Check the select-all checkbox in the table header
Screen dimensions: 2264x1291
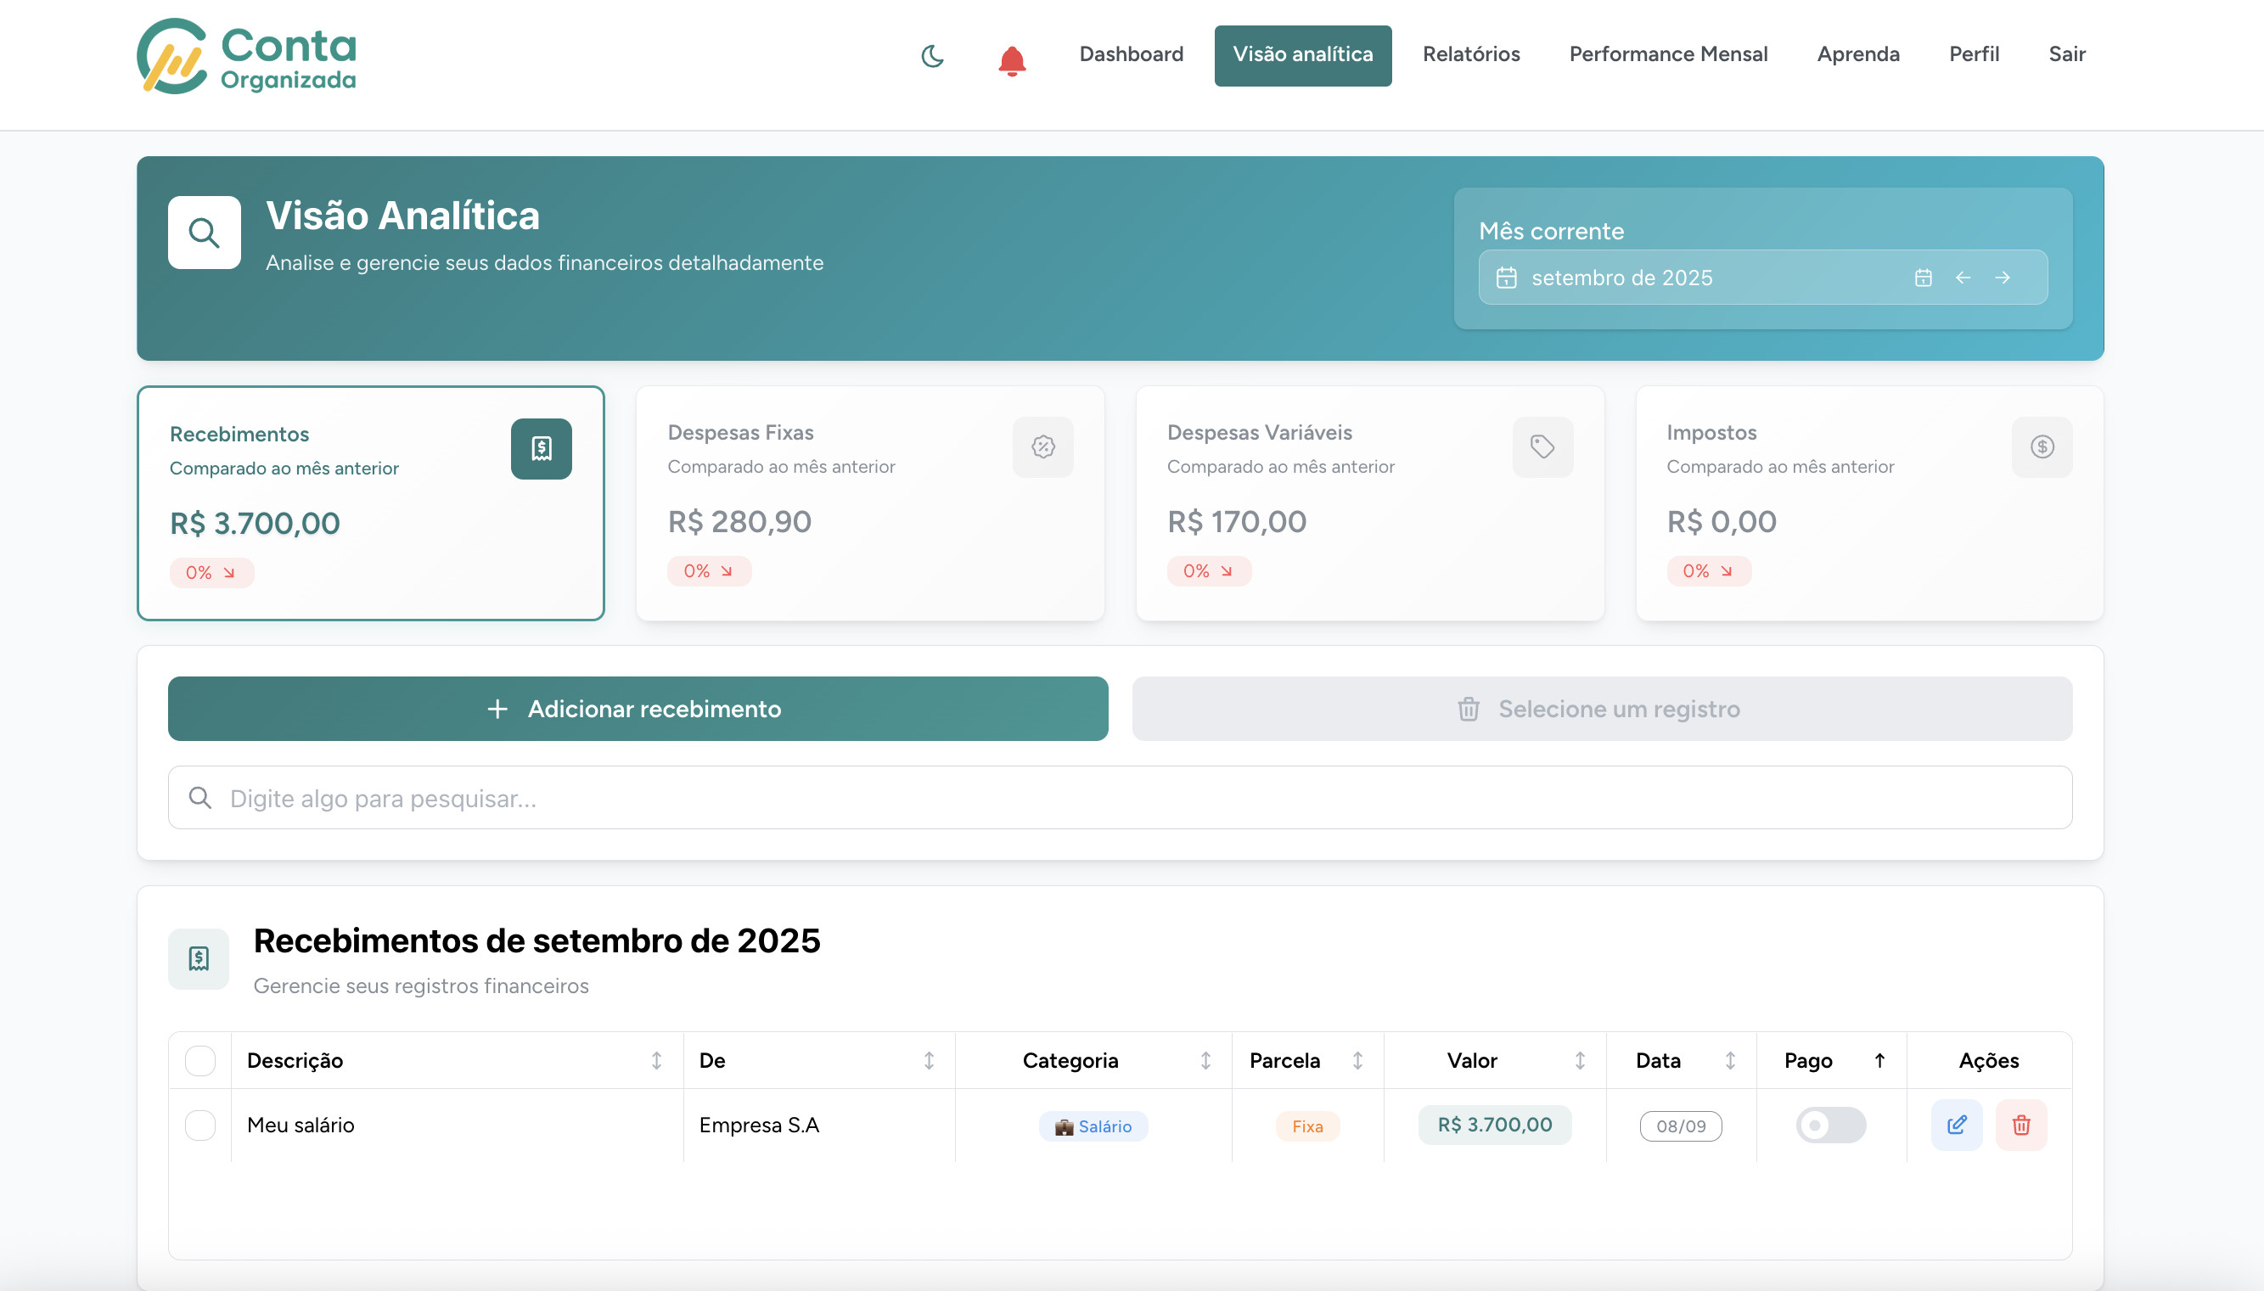pos(199,1060)
